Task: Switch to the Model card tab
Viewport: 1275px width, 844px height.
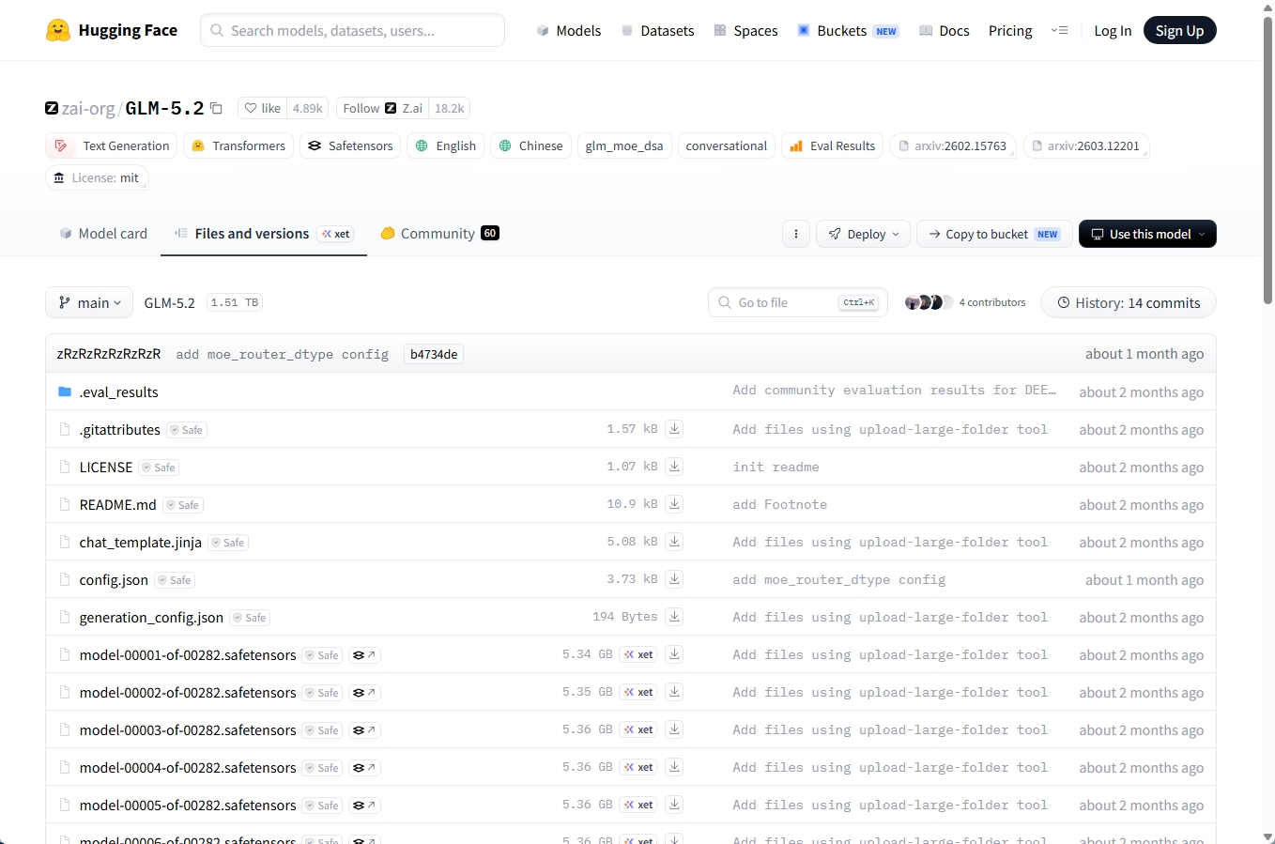Action: tap(103, 234)
